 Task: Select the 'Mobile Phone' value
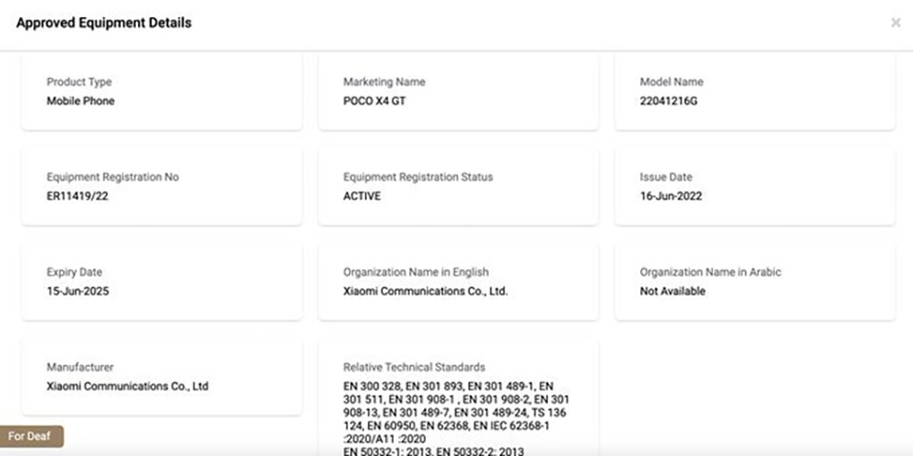coord(80,102)
